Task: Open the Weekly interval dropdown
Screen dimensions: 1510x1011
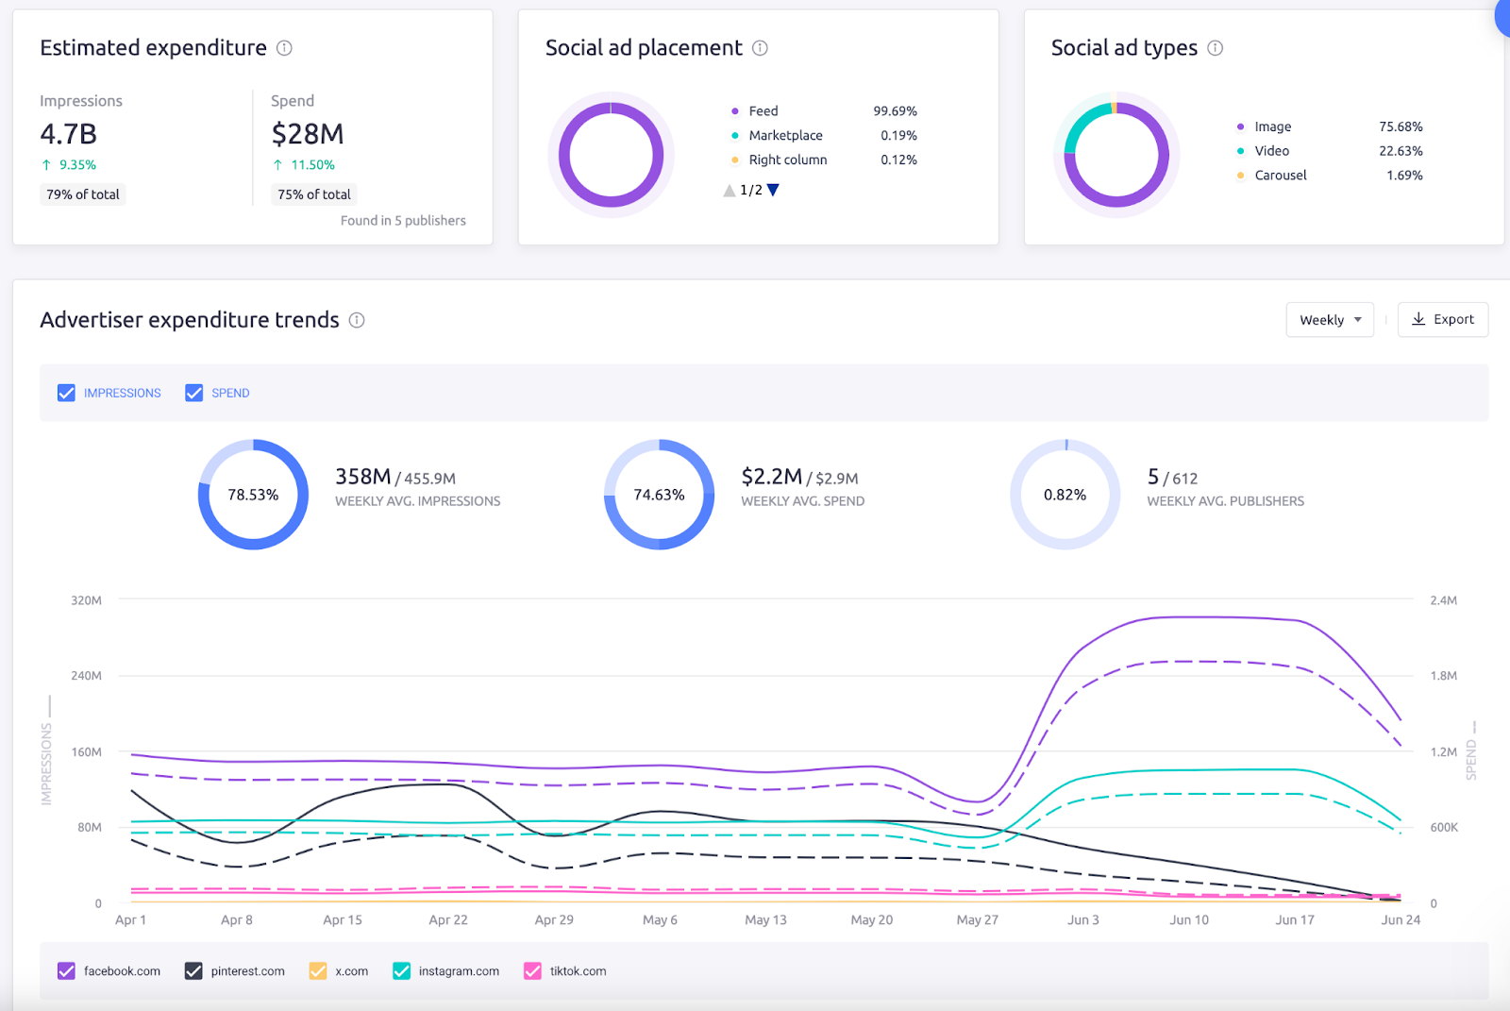Action: click(x=1329, y=320)
